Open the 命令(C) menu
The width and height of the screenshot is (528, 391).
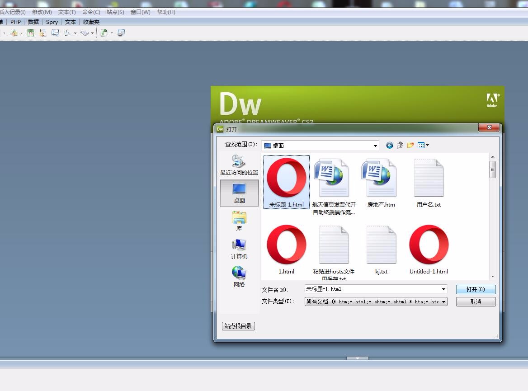pos(91,12)
